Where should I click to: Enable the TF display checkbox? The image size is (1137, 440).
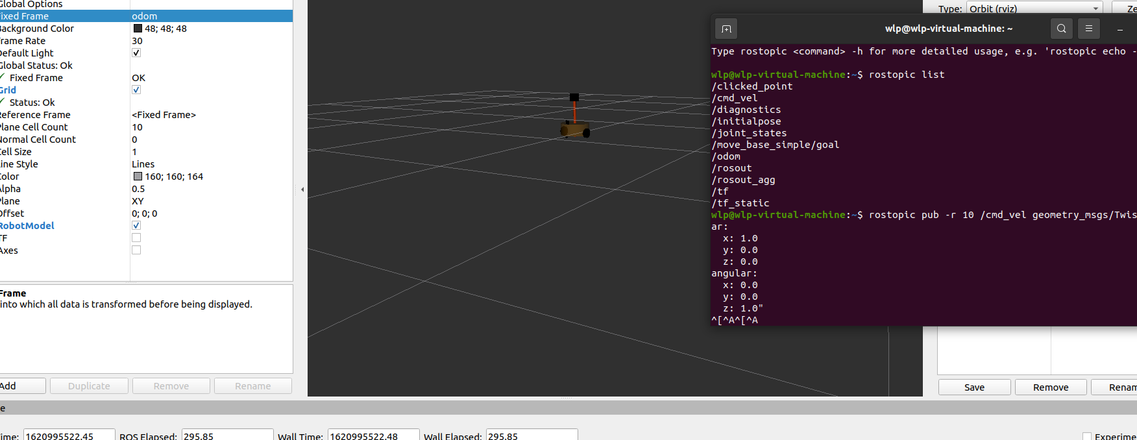coord(136,238)
